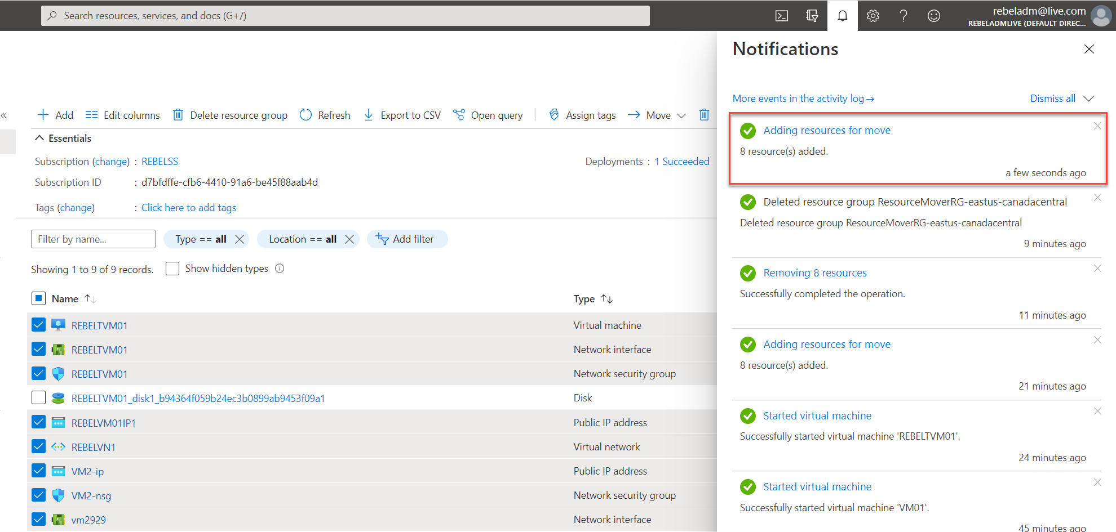Open Assign tags tool

click(582, 115)
